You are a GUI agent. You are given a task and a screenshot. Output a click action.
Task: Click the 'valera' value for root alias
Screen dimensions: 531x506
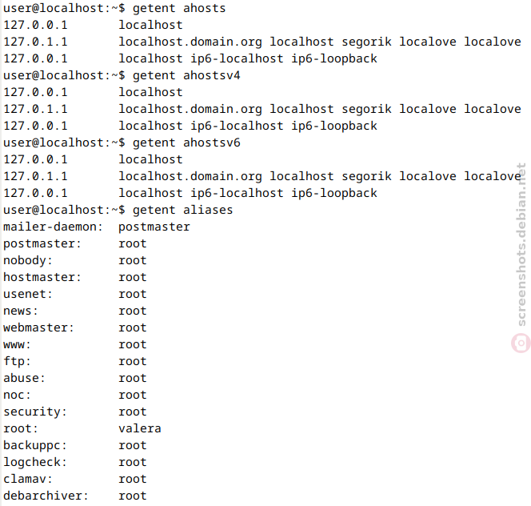140,428
